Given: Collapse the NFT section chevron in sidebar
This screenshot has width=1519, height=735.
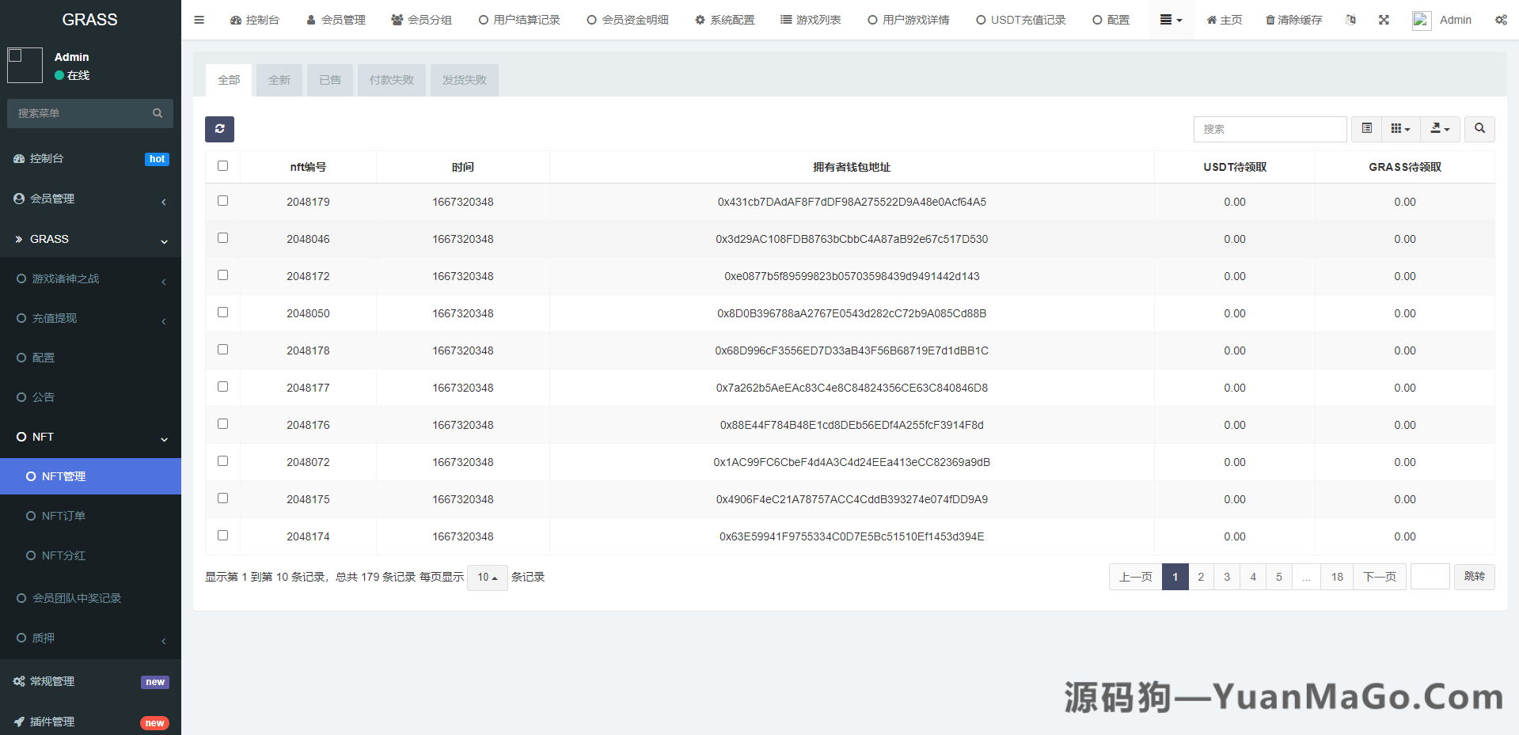Looking at the screenshot, I should point(164,439).
